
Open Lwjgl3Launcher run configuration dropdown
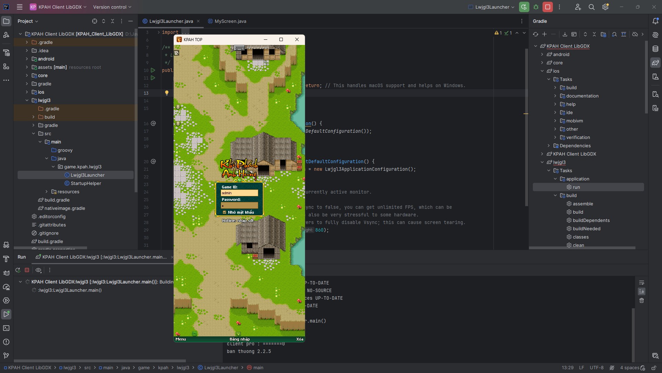[491, 7]
